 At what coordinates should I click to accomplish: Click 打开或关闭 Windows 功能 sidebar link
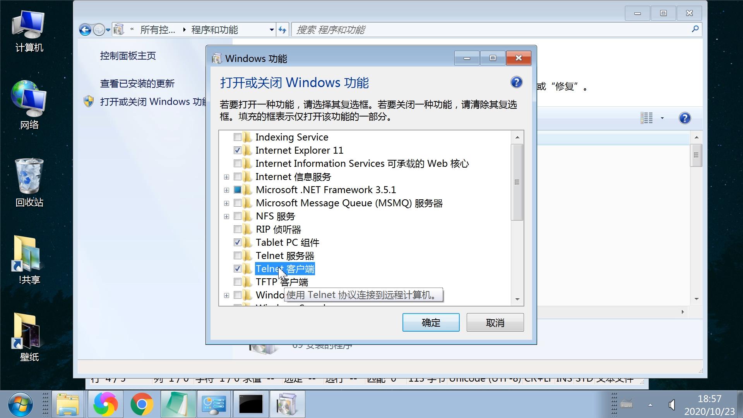point(153,101)
